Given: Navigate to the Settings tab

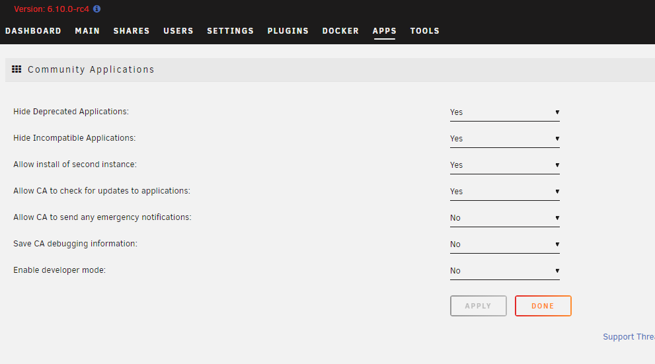Looking at the screenshot, I should [x=231, y=31].
